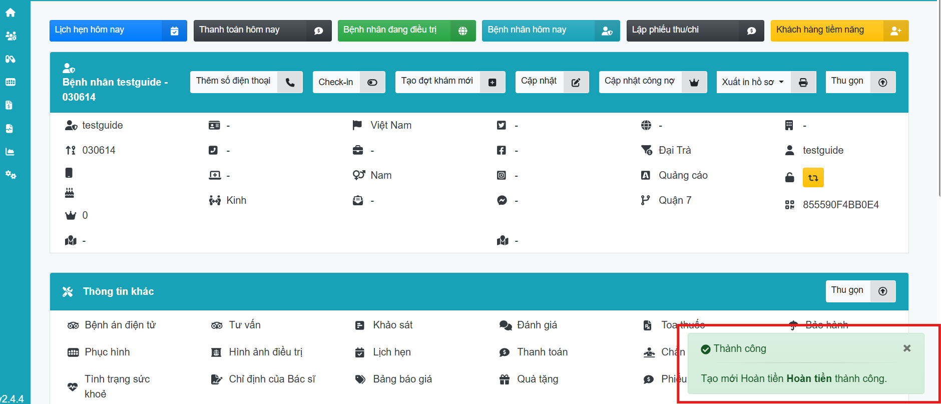
Task: Open Bảng báo giá link
Action: (402, 379)
